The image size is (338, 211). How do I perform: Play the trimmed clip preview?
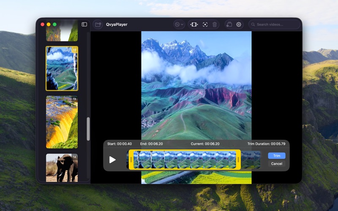[112, 160]
